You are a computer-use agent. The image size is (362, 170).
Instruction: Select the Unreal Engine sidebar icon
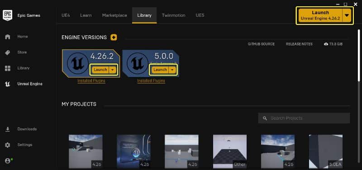pyautogui.click(x=8, y=84)
